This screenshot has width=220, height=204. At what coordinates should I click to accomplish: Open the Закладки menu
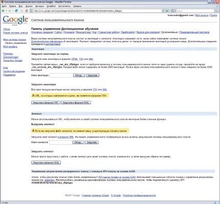[39, 6]
